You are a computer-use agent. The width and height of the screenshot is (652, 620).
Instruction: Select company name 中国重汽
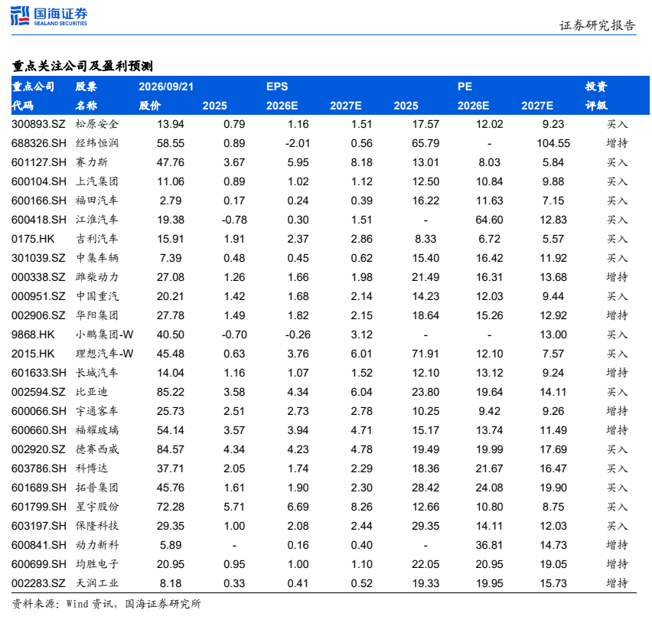(x=97, y=296)
